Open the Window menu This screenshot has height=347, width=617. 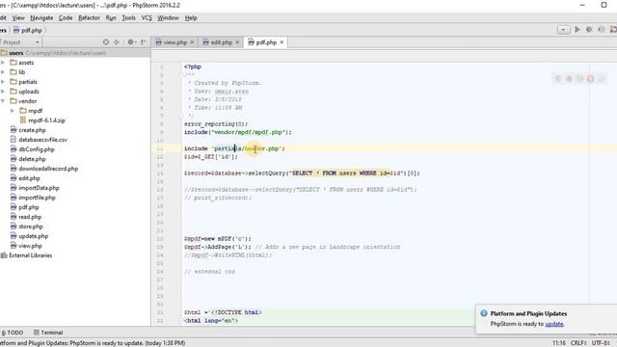coord(168,18)
